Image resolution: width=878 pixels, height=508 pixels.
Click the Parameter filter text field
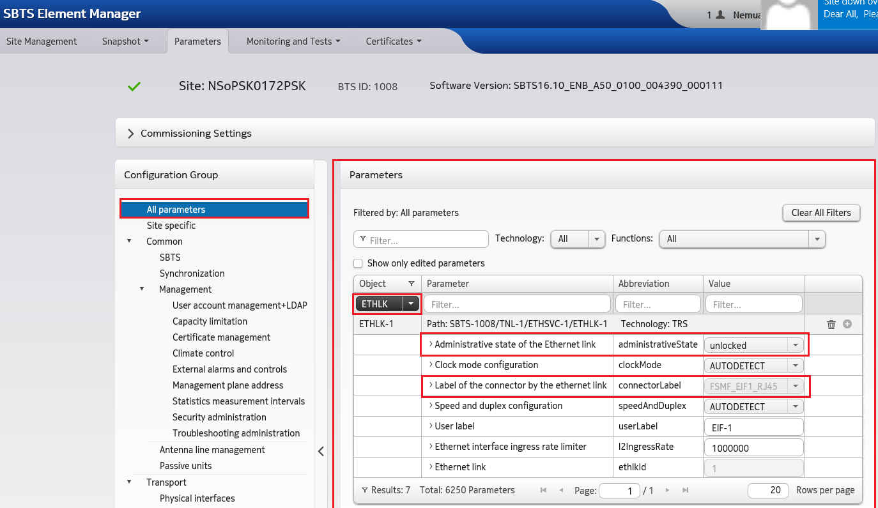click(x=516, y=304)
